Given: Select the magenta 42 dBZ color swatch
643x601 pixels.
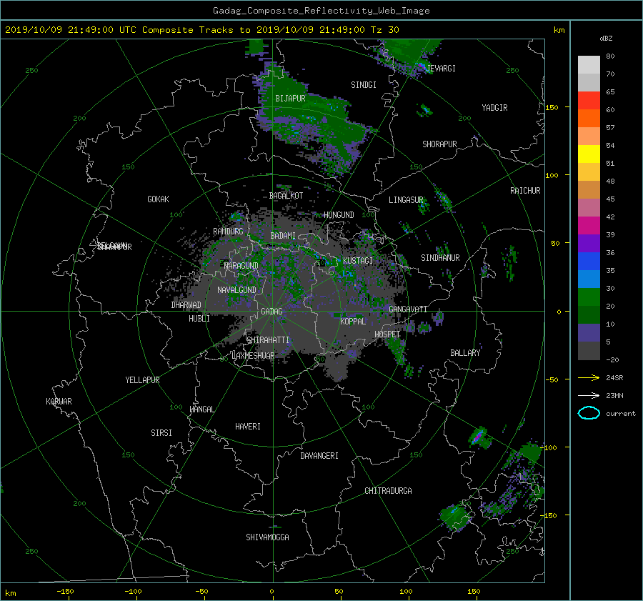Looking at the screenshot, I should [x=589, y=226].
